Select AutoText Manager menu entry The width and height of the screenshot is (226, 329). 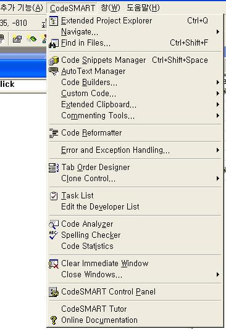[135, 71]
